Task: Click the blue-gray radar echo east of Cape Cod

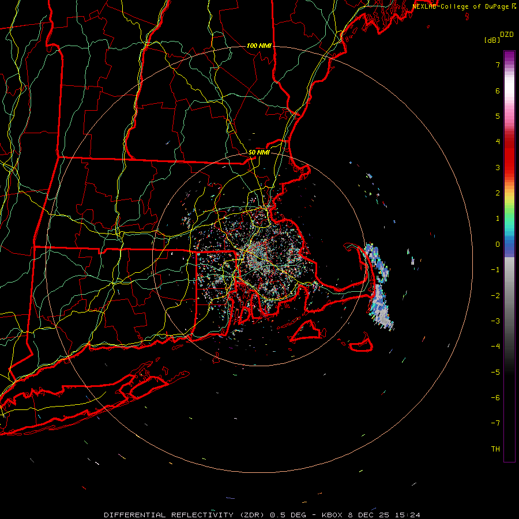Action: pyautogui.click(x=379, y=286)
